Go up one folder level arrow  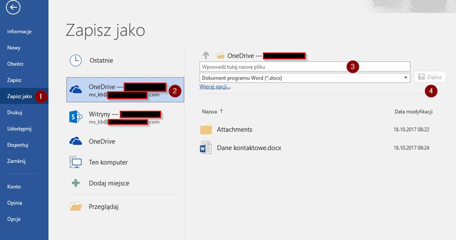pyautogui.click(x=206, y=55)
